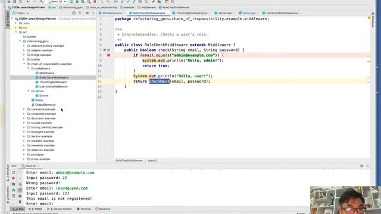Switch to the Middleware.java editor tab
Screen dimensions: 381x214
[112, 13]
